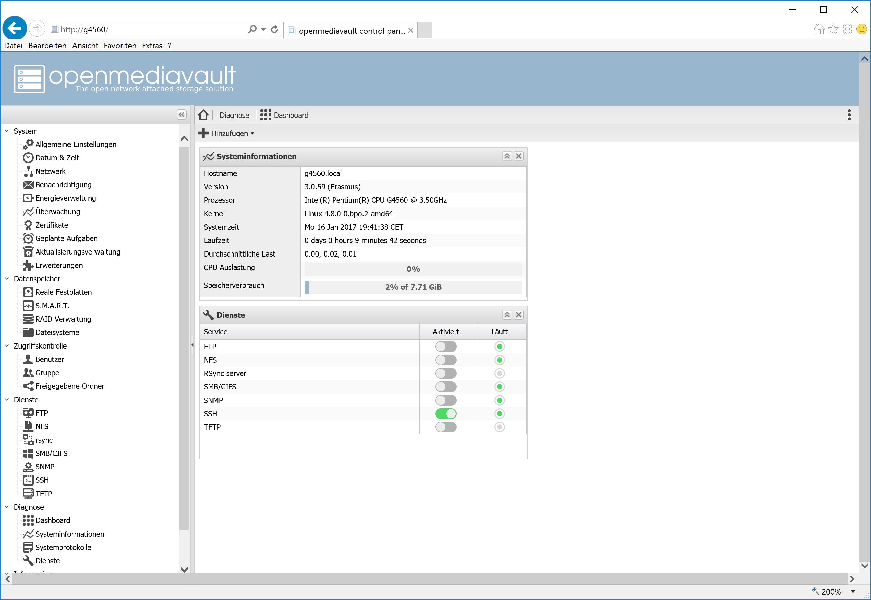Click the CPU Auslastung progress bar
Image resolution: width=871 pixels, height=600 pixels.
(413, 269)
